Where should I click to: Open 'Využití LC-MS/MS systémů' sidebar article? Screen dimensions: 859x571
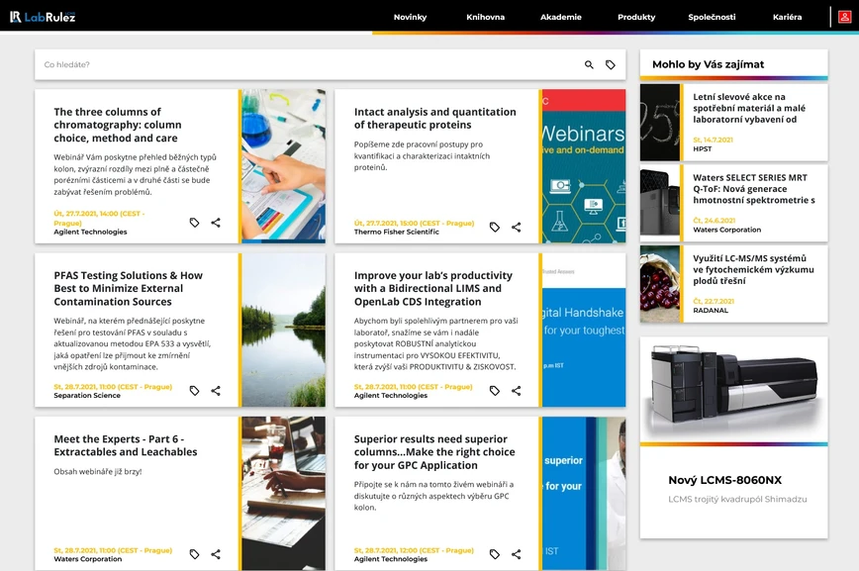[x=753, y=269]
